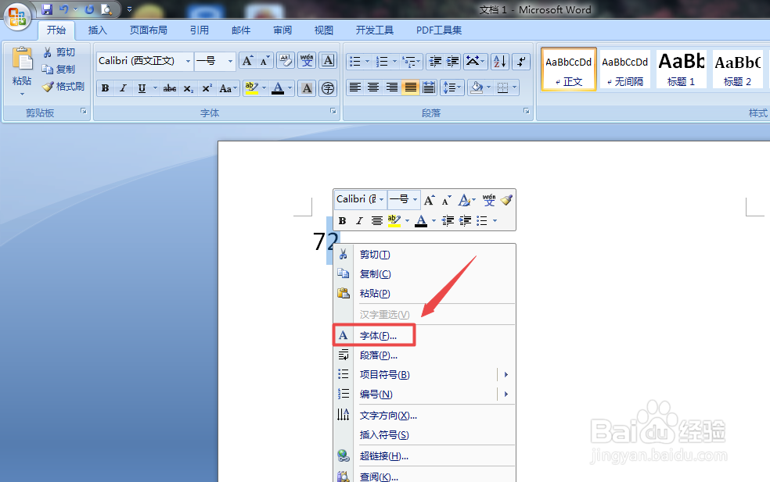Open Paragraph dialog launcher in 段落 group
770x482 pixels.
coord(527,112)
